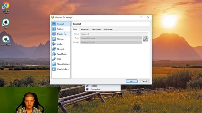Click the VirtualBox title bar icon
This screenshot has height=113, width=202.
tap(52, 17)
